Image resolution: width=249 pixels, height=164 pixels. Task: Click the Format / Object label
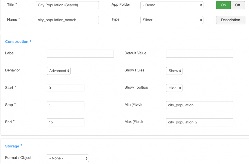[18, 157]
